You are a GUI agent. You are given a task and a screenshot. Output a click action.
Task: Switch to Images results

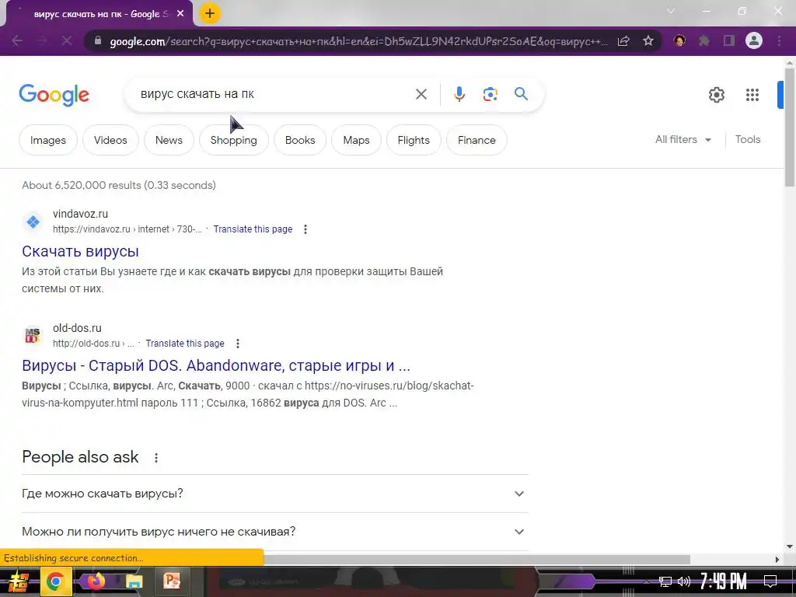(x=47, y=140)
